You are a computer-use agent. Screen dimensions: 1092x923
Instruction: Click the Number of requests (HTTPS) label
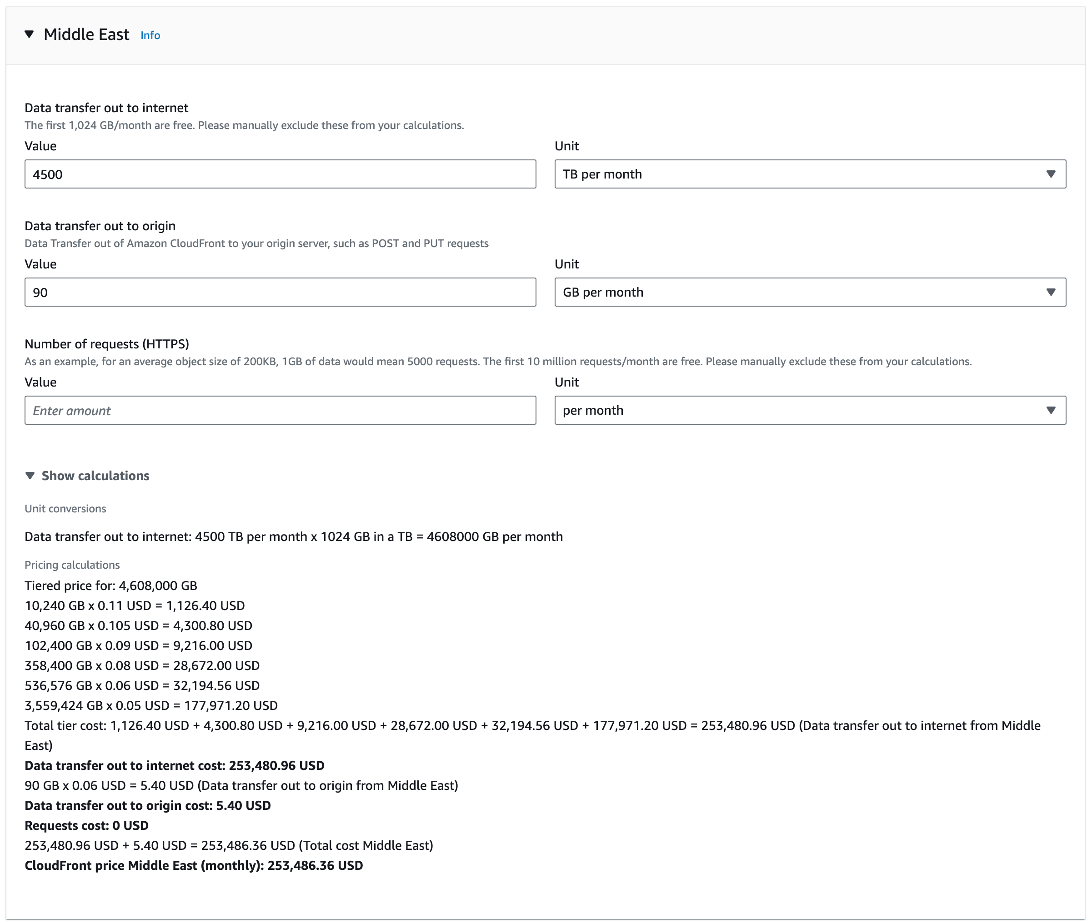(107, 344)
